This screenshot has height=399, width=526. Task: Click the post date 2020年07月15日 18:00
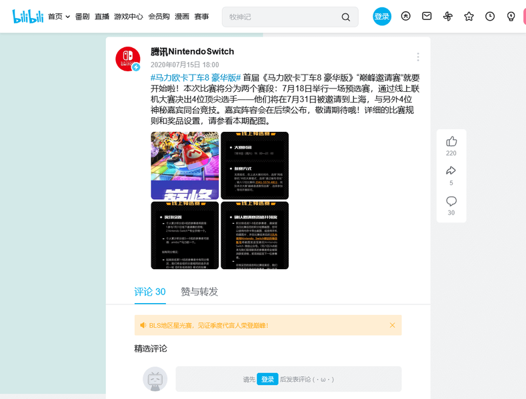[185, 65]
